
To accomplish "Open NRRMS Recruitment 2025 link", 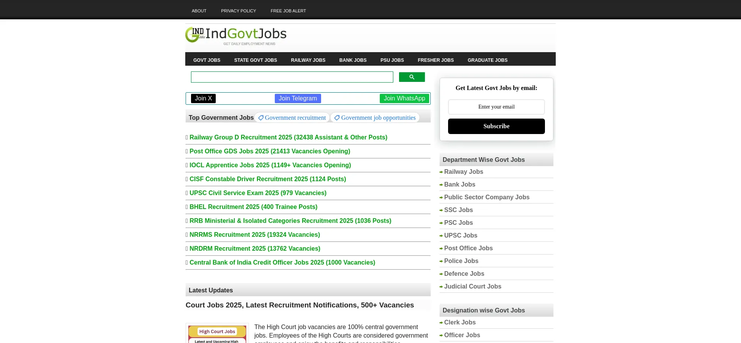I will point(255,234).
